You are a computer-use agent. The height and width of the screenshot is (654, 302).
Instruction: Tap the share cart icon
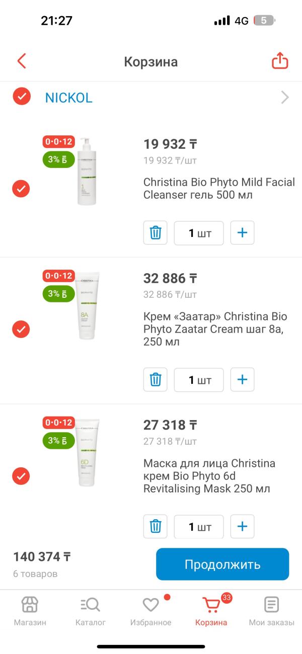click(x=280, y=61)
